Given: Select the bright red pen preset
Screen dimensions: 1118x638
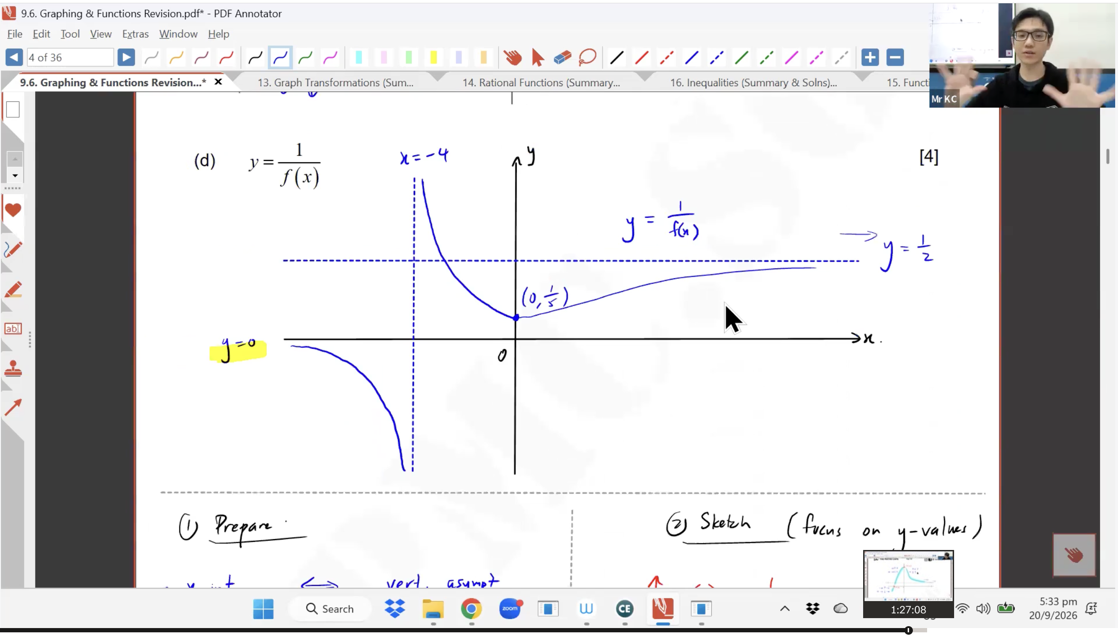Looking at the screenshot, I should point(226,58).
